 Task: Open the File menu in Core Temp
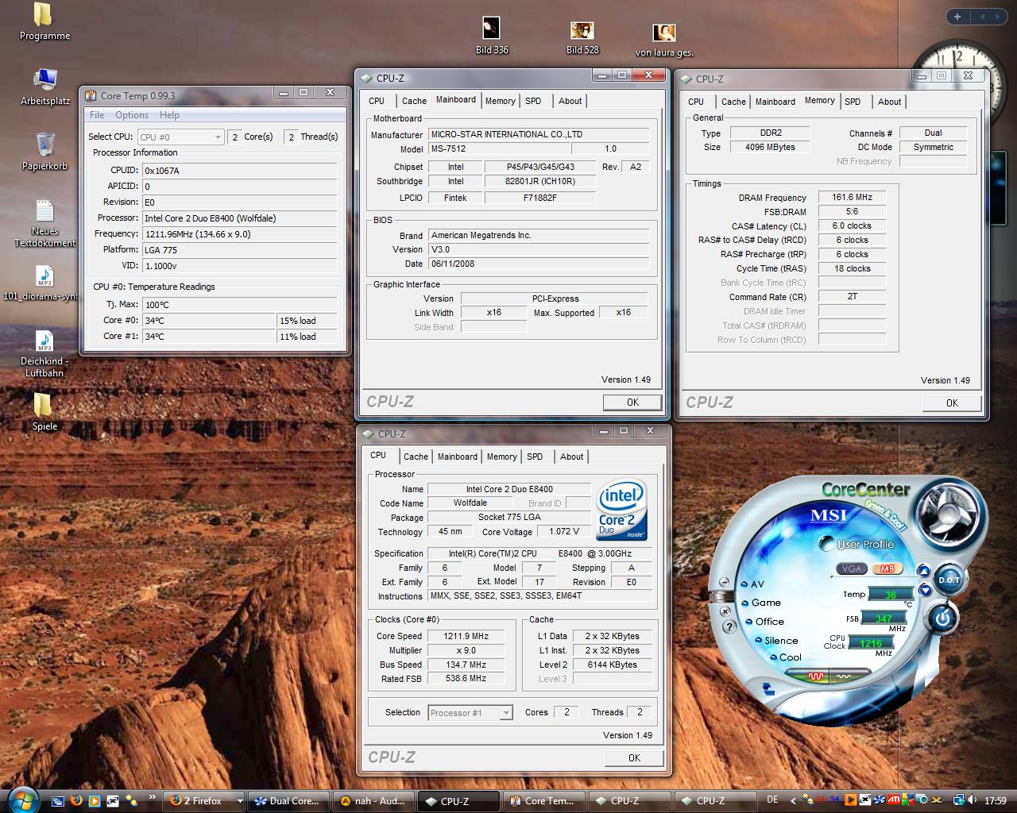point(97,115)
